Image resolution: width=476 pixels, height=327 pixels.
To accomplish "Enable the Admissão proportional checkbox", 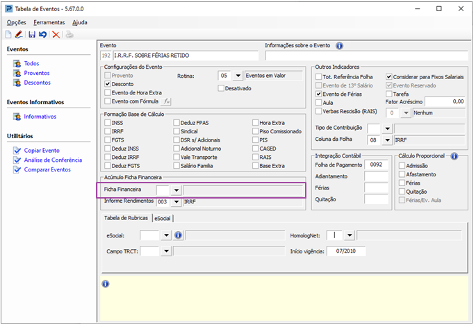I will coord(402,166).
